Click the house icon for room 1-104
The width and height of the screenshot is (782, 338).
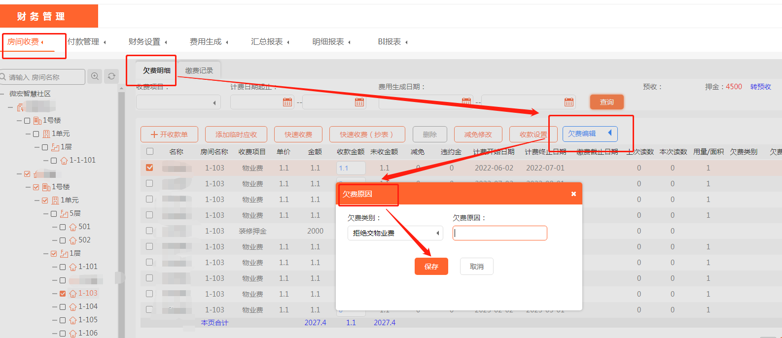pos(73,307)
